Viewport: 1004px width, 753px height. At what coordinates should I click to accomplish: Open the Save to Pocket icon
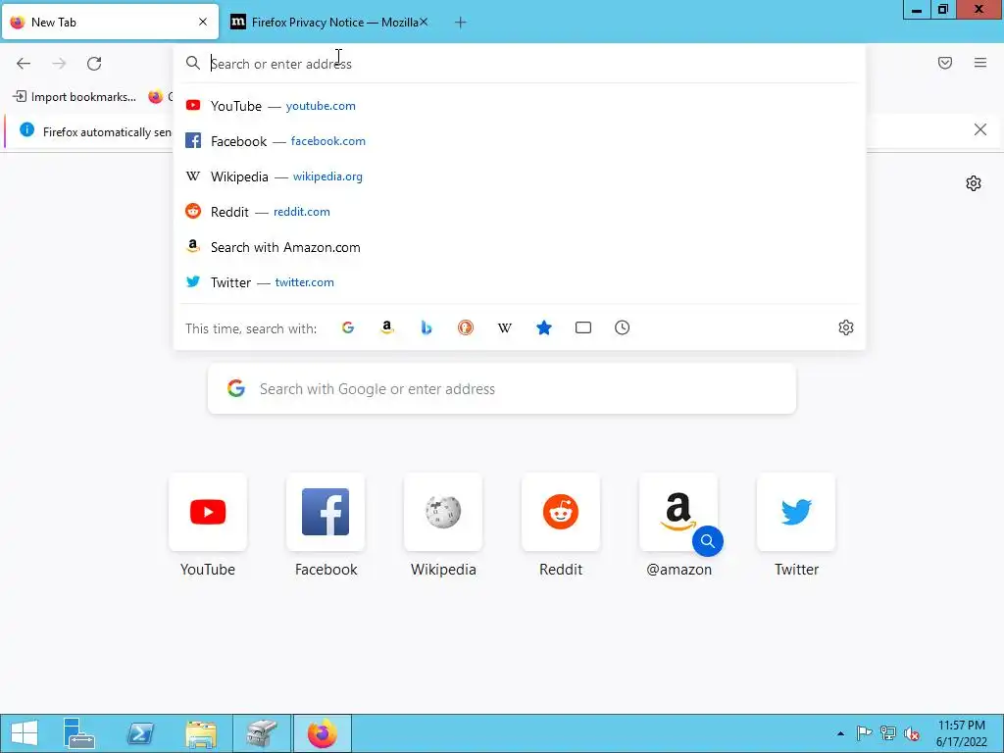[945, 63]
